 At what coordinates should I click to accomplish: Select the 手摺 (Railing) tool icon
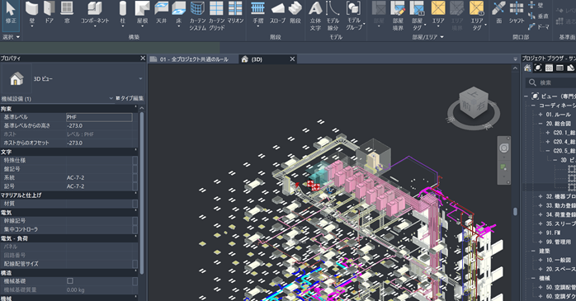pyautogui.click(x=257, y=9)
